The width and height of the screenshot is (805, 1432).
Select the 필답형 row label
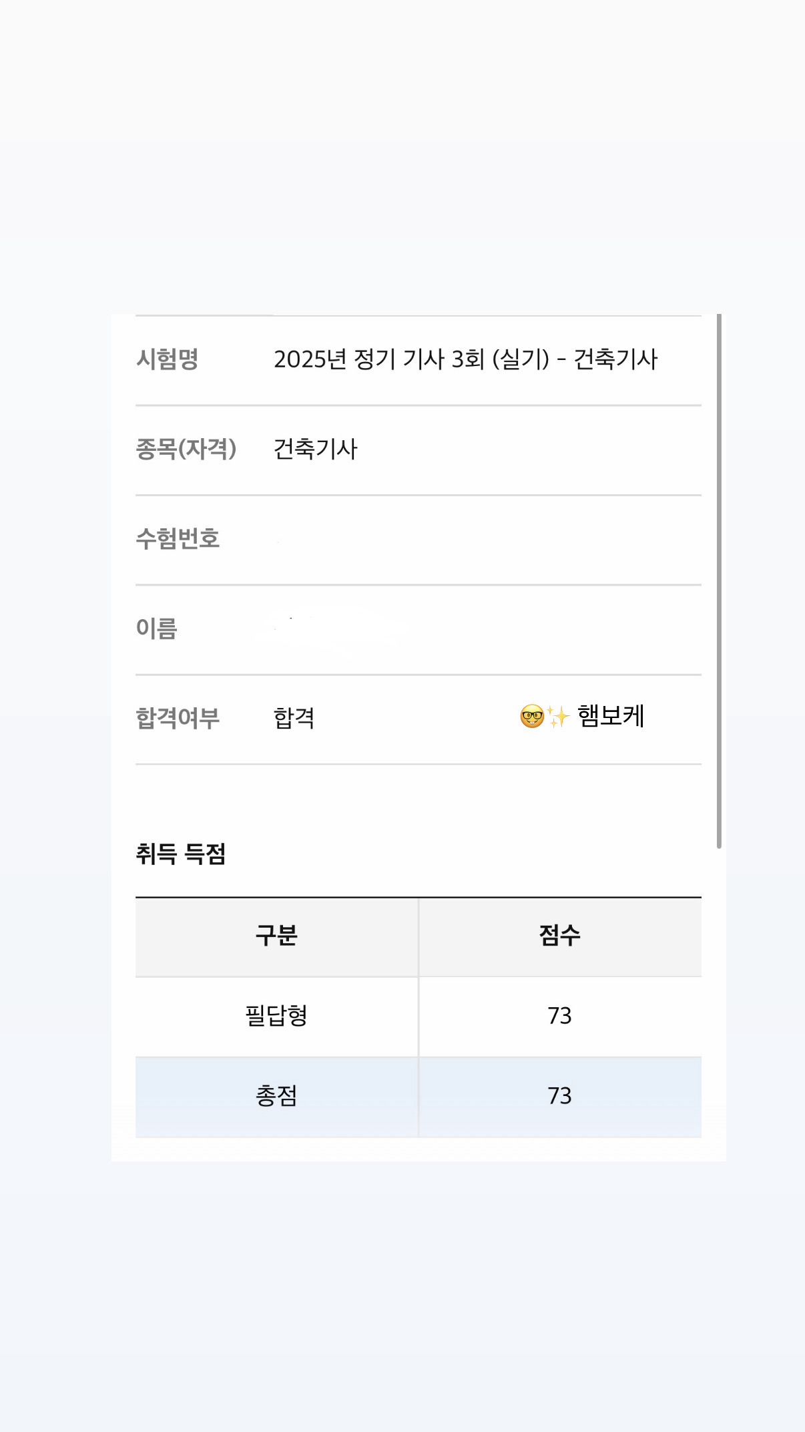click(276, 1016)
